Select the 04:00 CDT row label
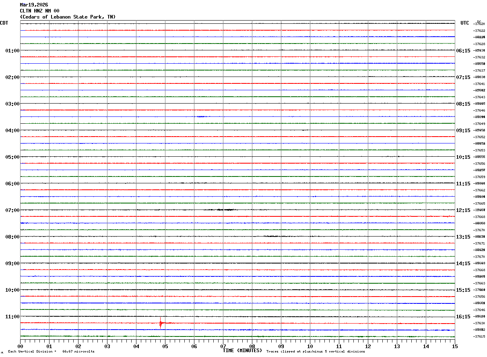487x357 pixels. point(12,131)
